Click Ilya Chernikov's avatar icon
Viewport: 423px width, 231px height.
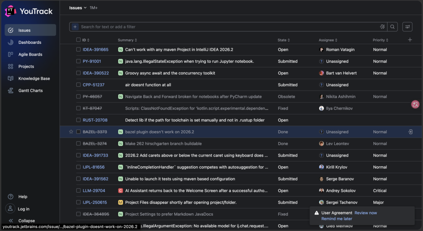tap(321, 108)
